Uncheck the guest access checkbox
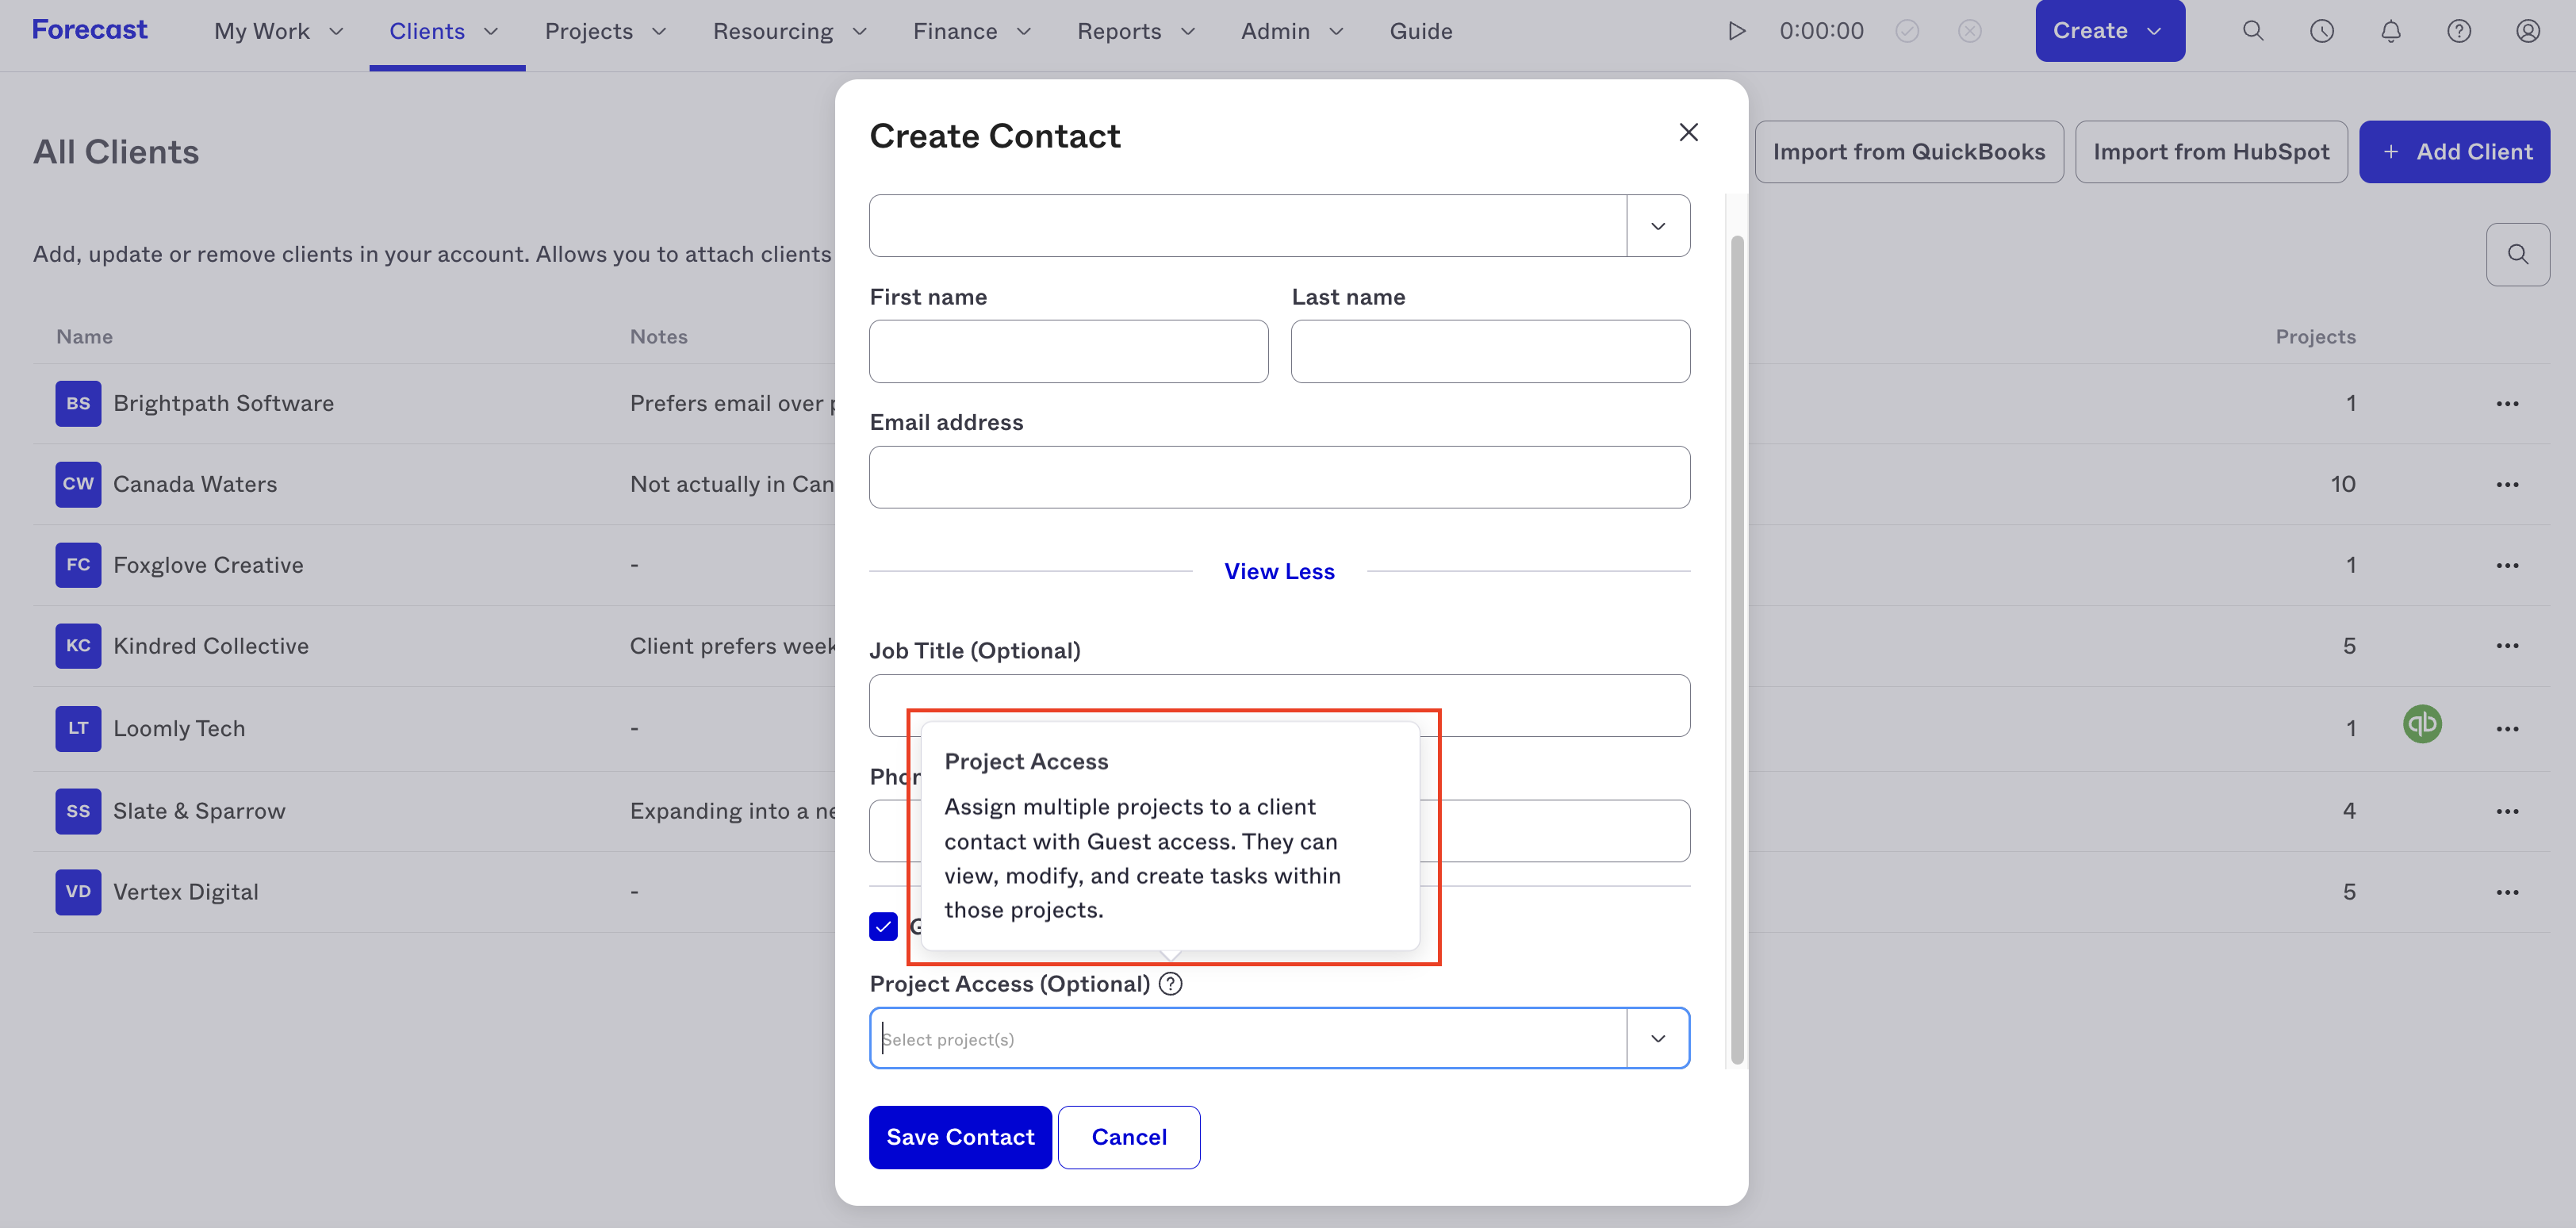The width and height of the screenshot is (2576, 1228). [x=883, y=926]
